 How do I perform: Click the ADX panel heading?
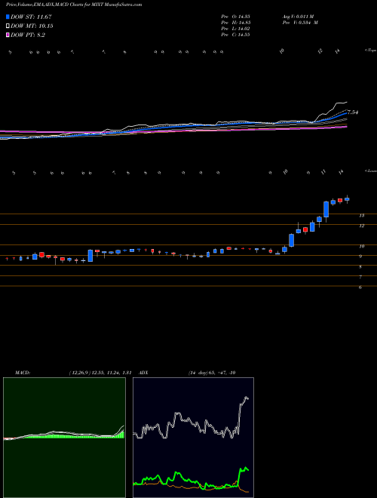click(143, 373)
